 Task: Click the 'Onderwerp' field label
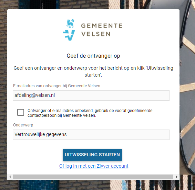click(23, 125)
